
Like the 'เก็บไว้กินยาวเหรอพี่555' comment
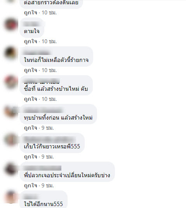tap(31, 157)
